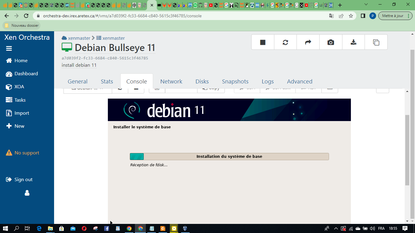Open Opera from the taskbar
Viewport: 415px width, 233px height.
click(84, 228)
